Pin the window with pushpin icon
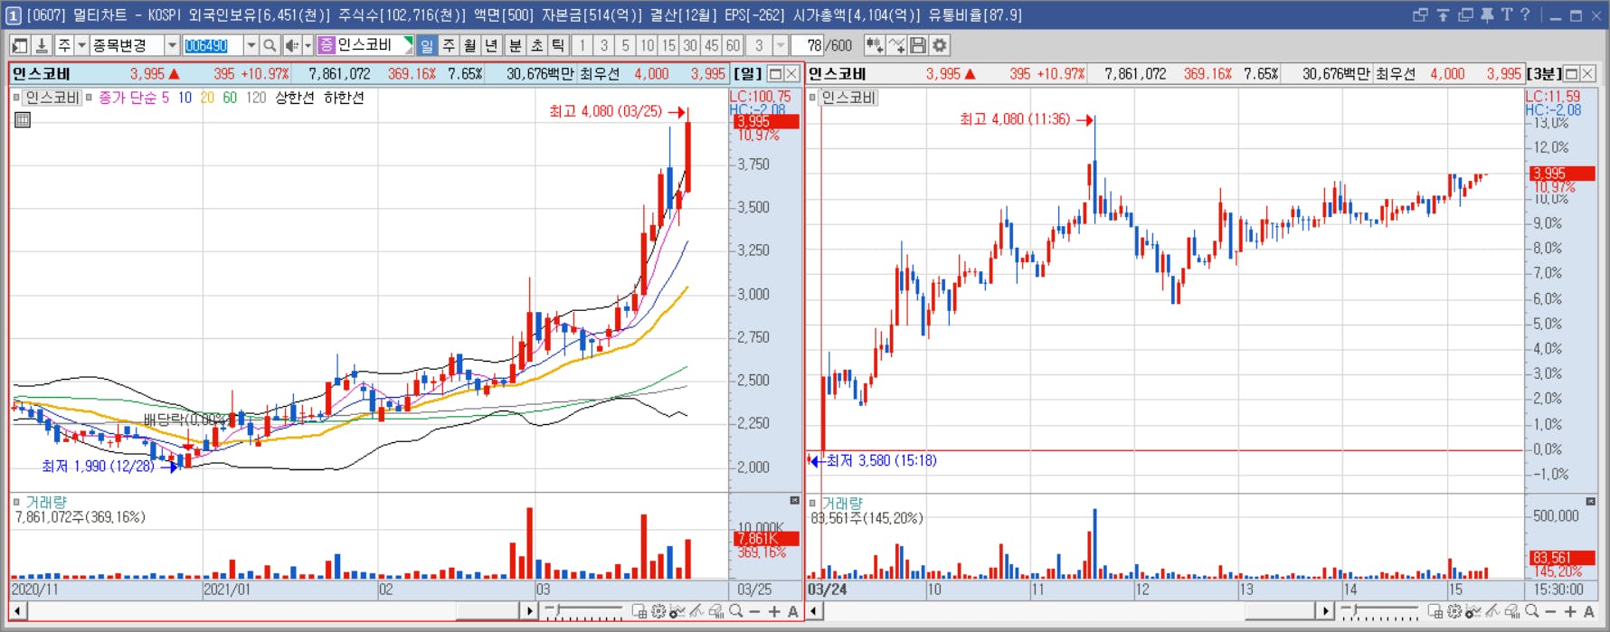The image size is (1610, 632). (1487, 14)
